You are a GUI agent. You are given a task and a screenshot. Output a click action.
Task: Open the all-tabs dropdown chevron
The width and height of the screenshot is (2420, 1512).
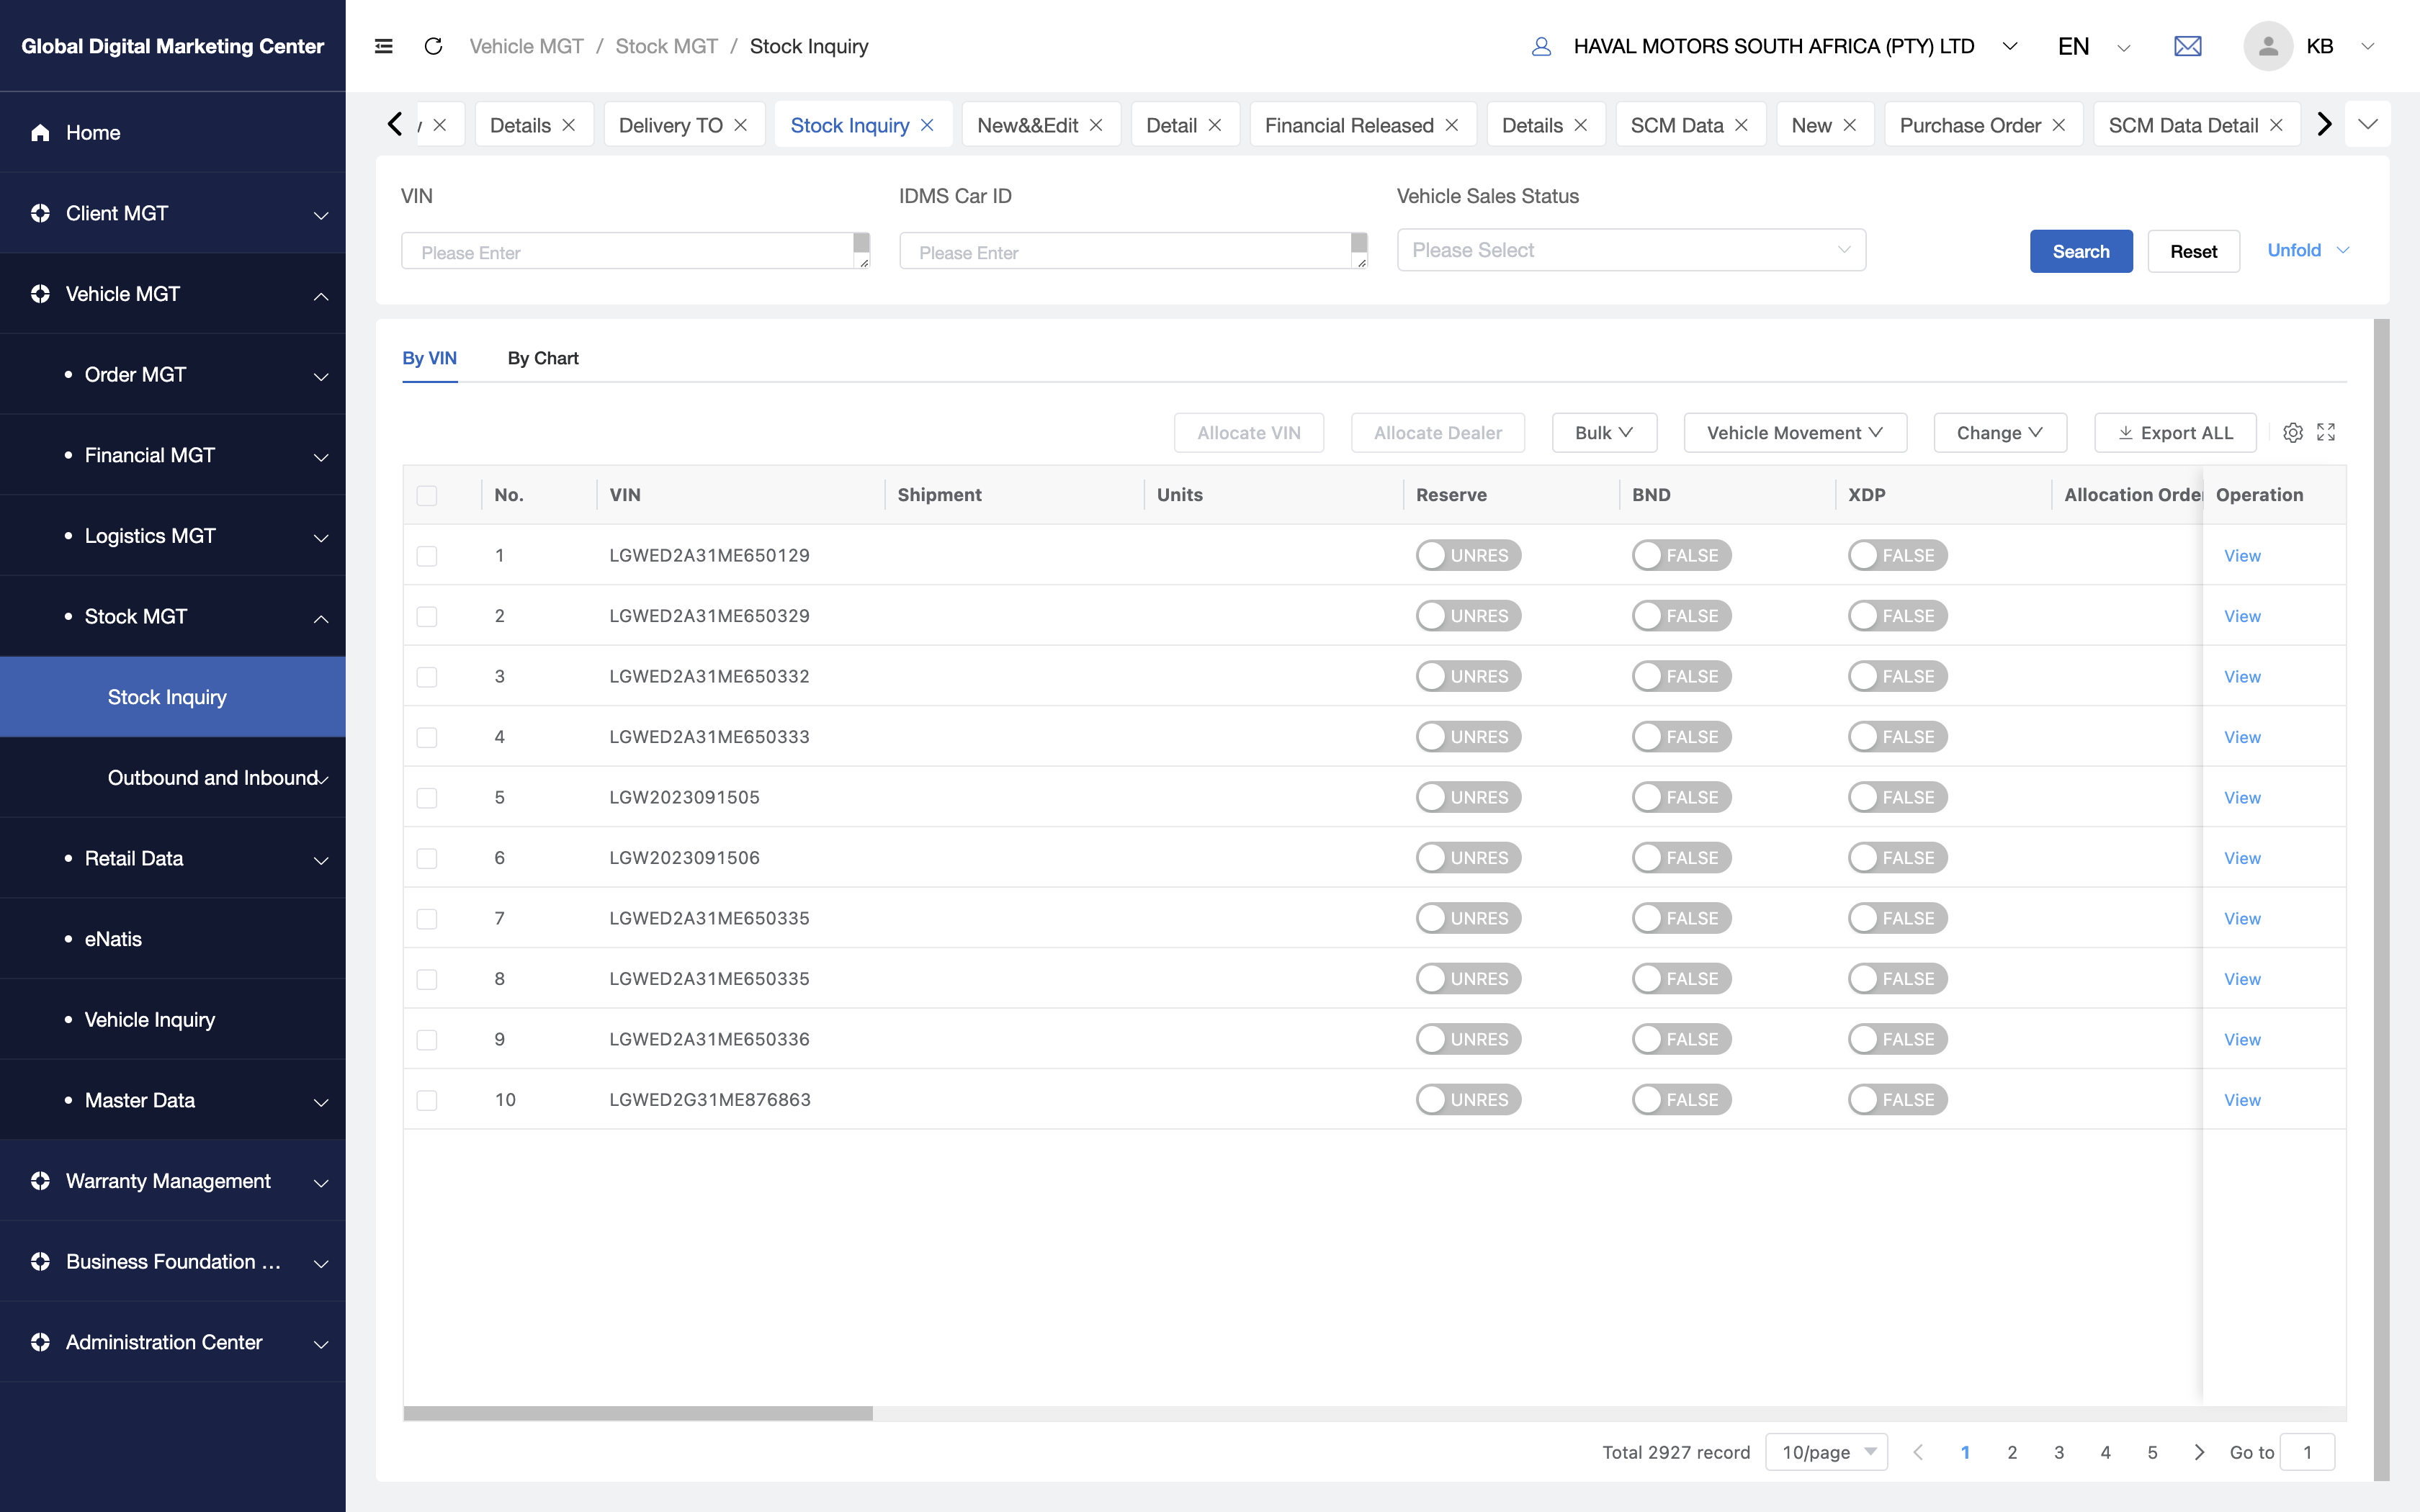pos(2368,125)
